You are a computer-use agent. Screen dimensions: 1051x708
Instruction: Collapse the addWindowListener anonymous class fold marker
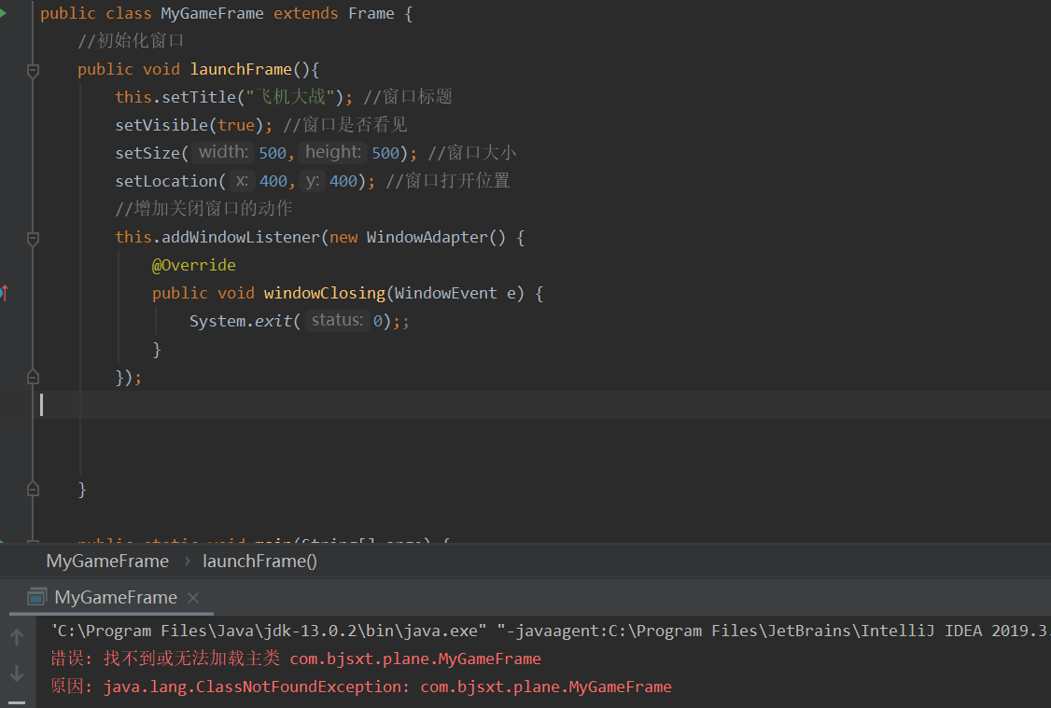click(33, 239)
